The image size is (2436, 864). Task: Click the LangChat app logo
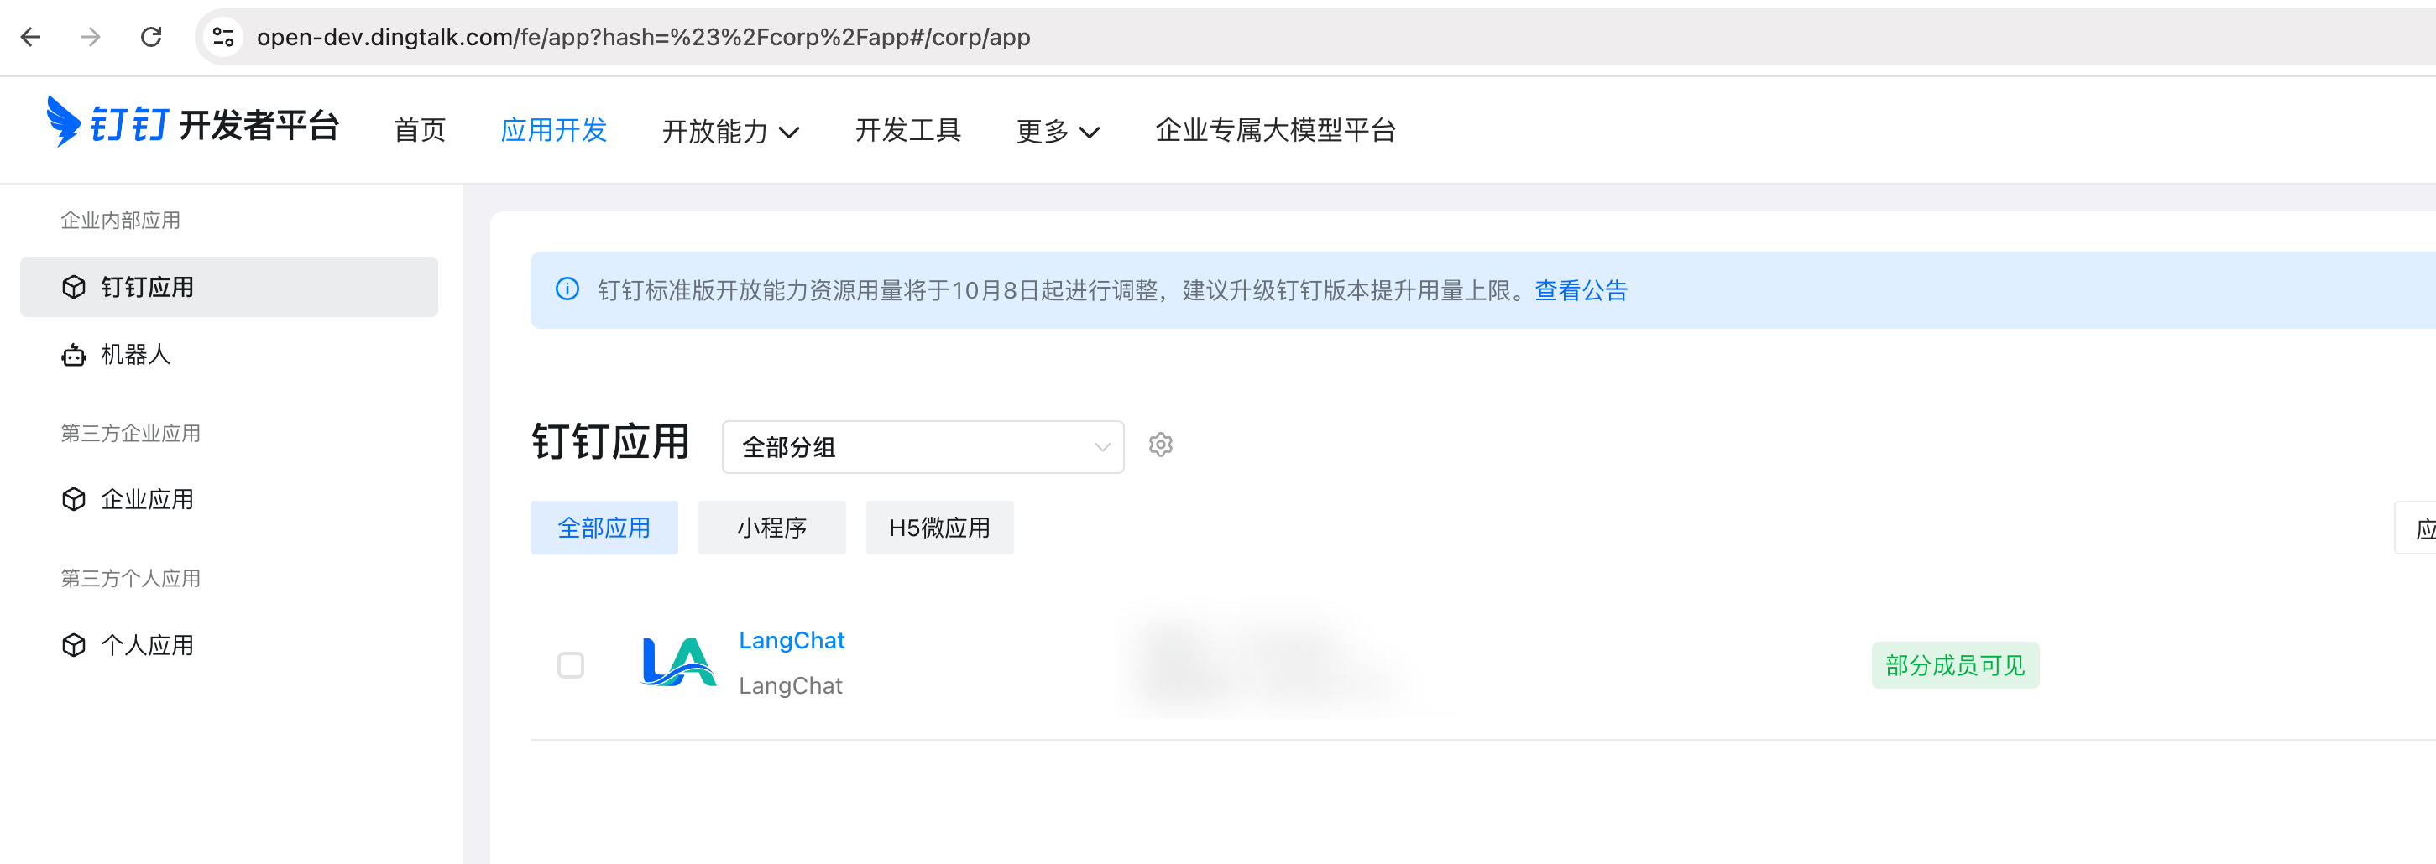point(678,663)
